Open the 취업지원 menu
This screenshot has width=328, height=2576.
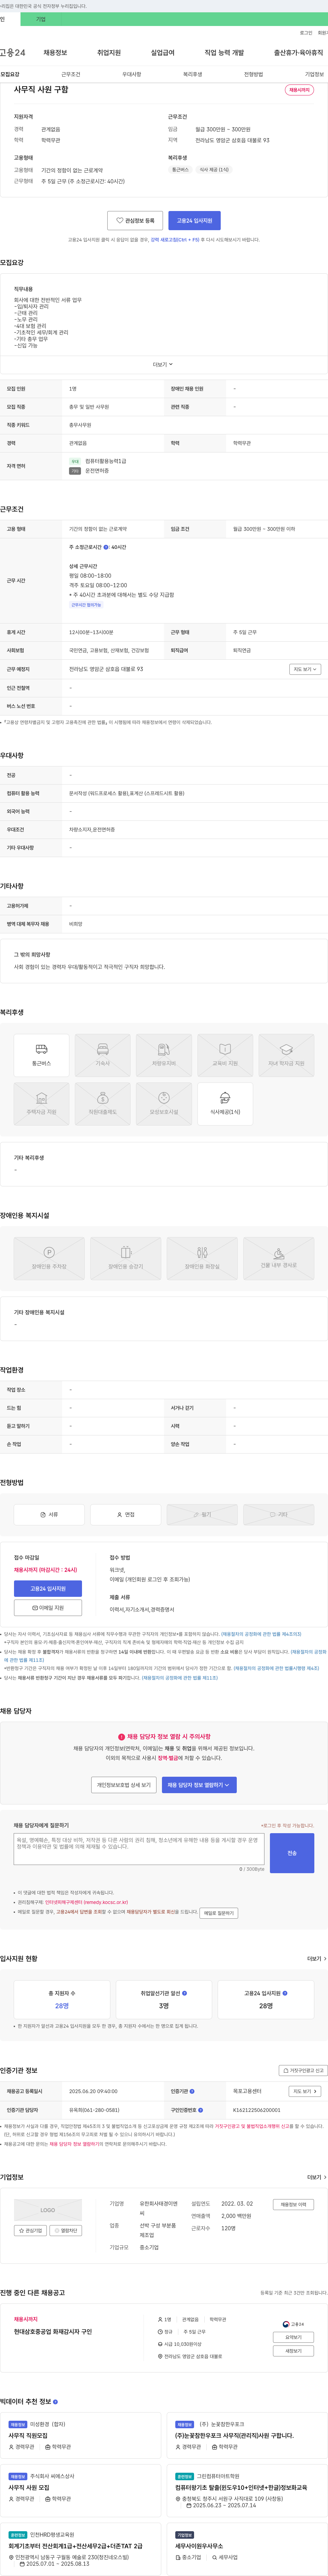(109, 53)
